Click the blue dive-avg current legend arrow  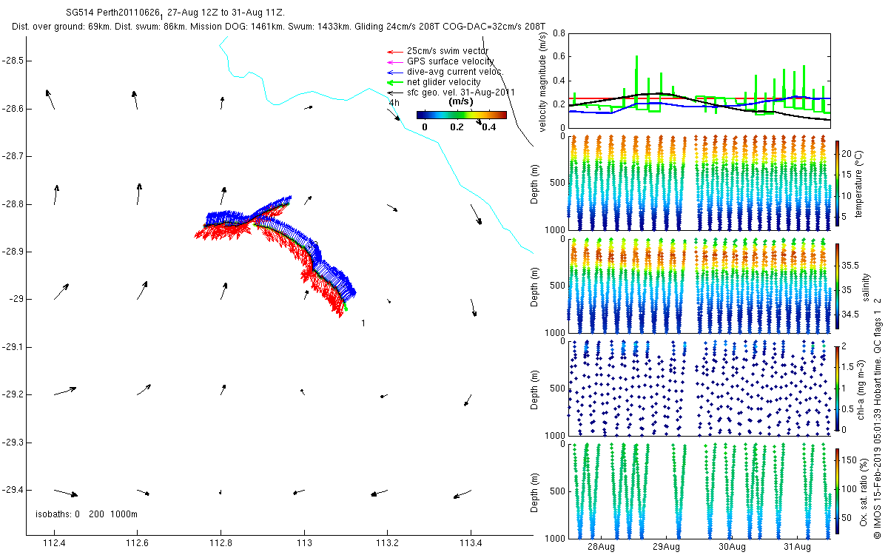click(x=396, y=72)
